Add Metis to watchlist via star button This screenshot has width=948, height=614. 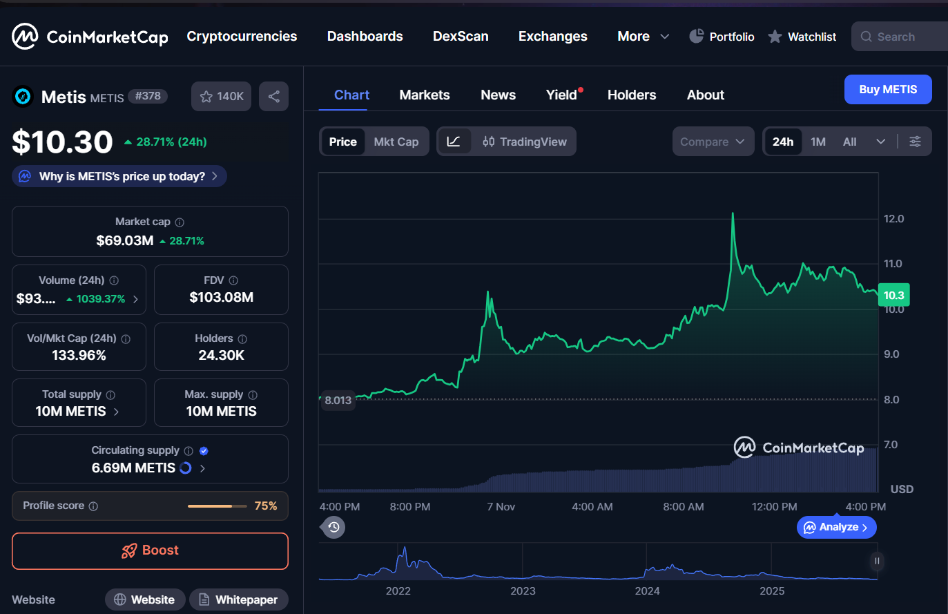tap(221, 97)
